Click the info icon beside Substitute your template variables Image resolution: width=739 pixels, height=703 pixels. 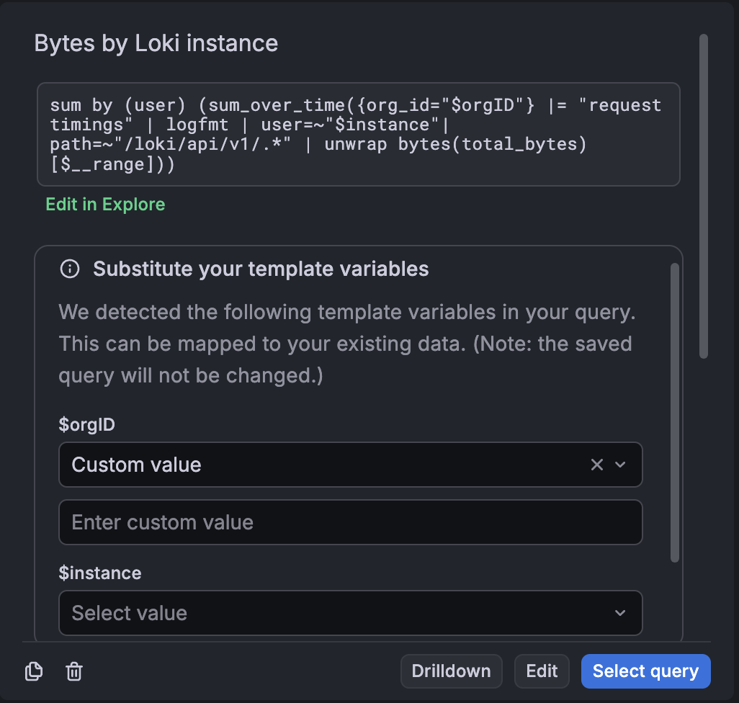[70, 269]
